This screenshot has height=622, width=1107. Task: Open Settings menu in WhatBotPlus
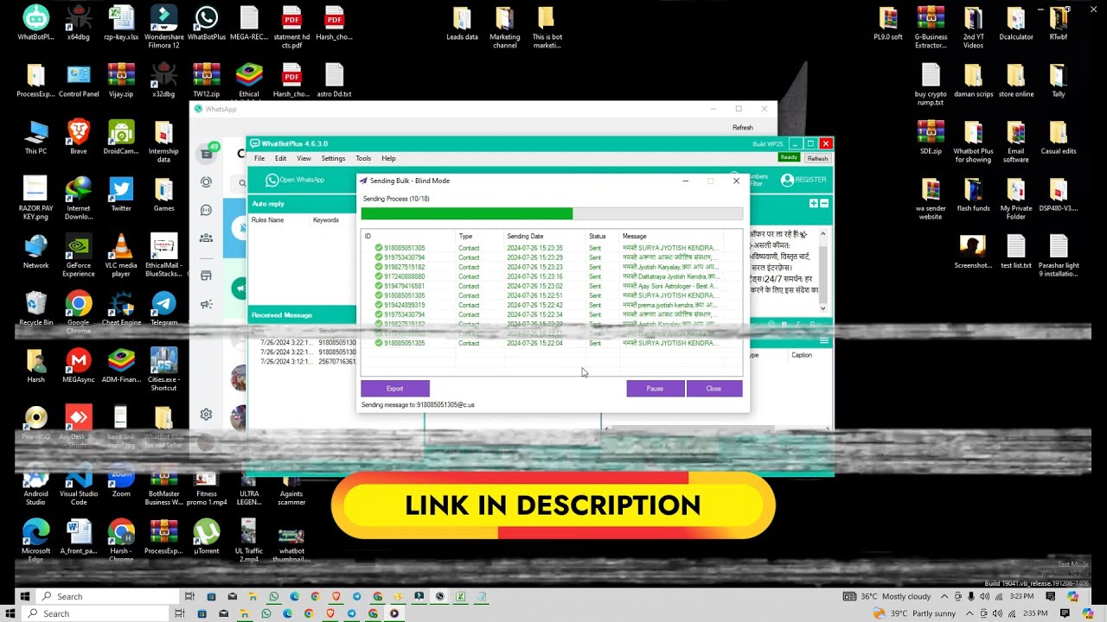[x=333, y=158]
